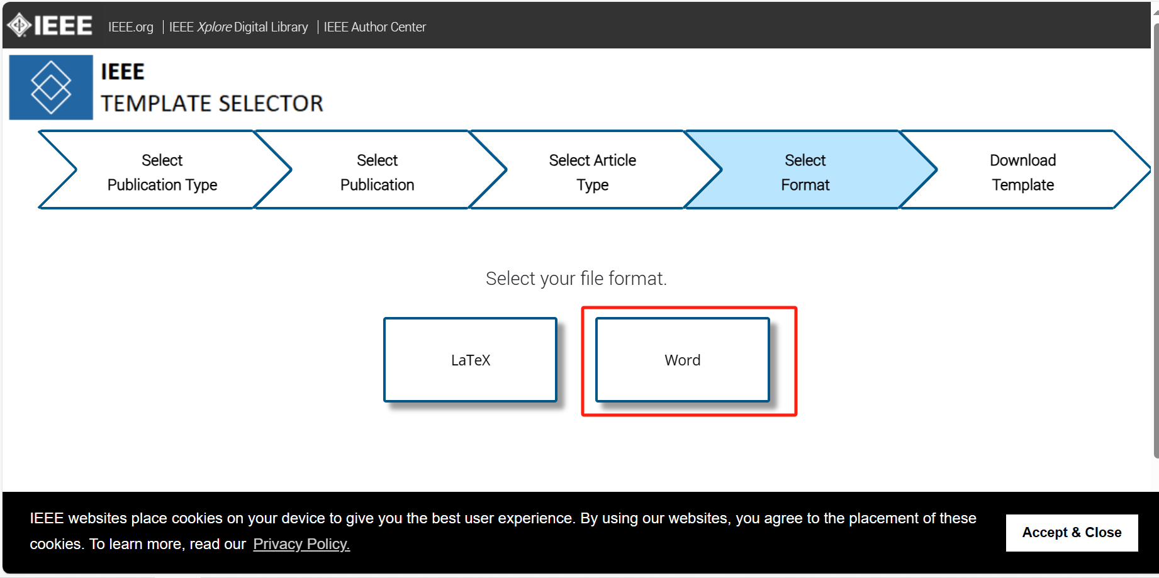Click the TEMPLATE SELECTOR heading

[x=212, y=103]
